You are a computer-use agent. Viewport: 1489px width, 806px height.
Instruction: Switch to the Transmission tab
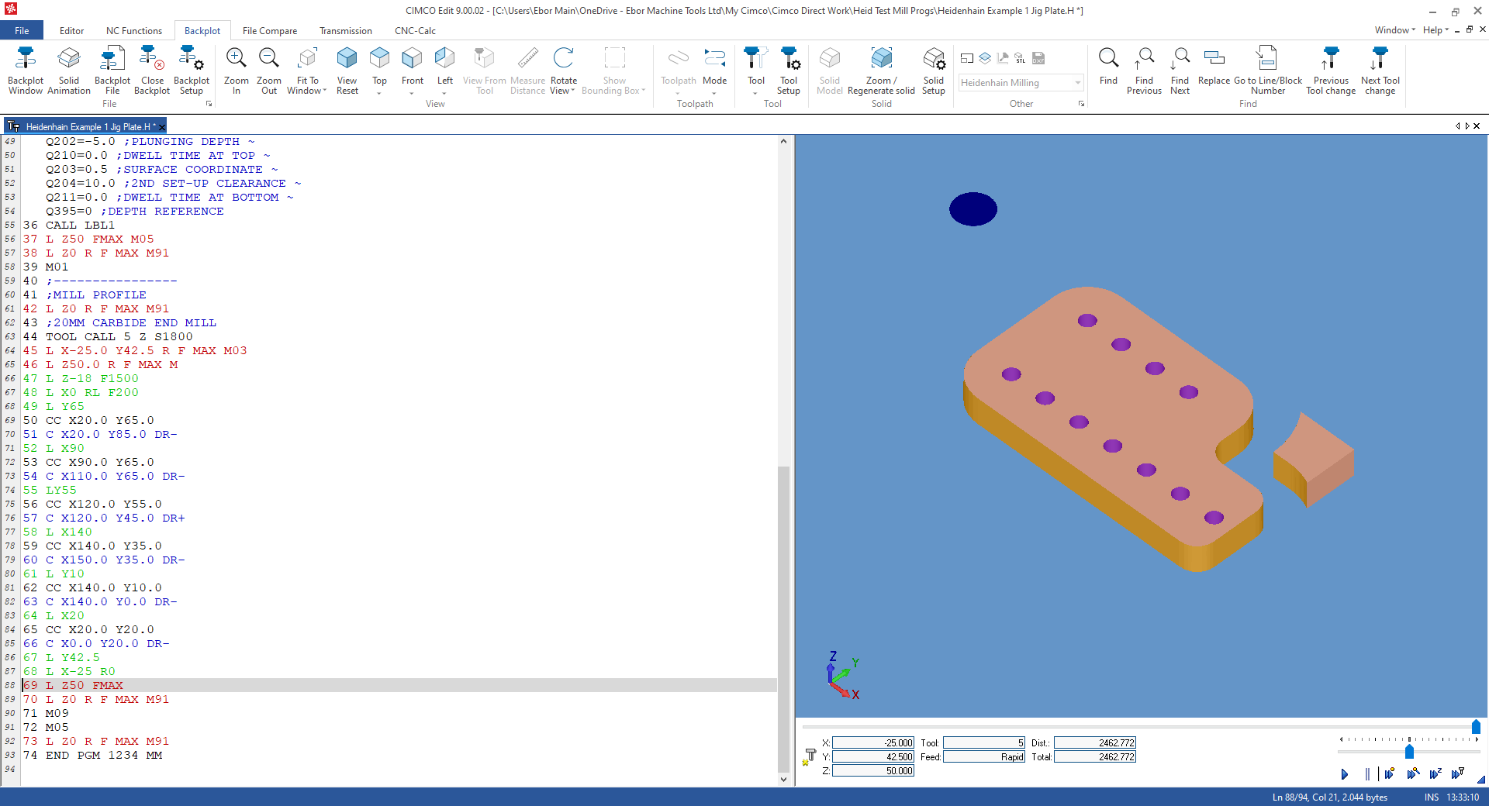[344, 31]
